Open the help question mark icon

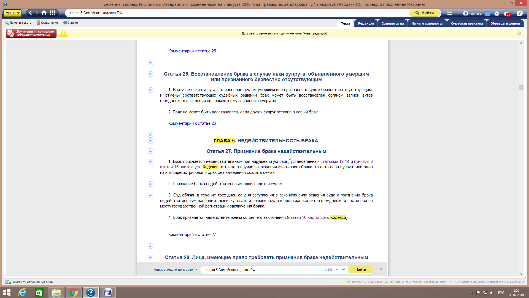tap(520, 13)
